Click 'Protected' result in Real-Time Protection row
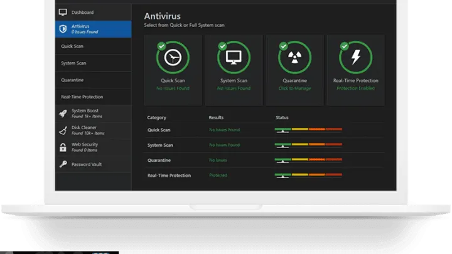Screen dimensions: 452x254 click(x=218, y=175)
